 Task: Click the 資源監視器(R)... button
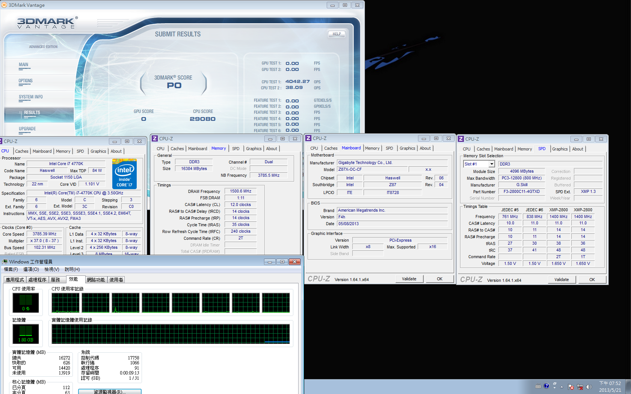[110, 391]
